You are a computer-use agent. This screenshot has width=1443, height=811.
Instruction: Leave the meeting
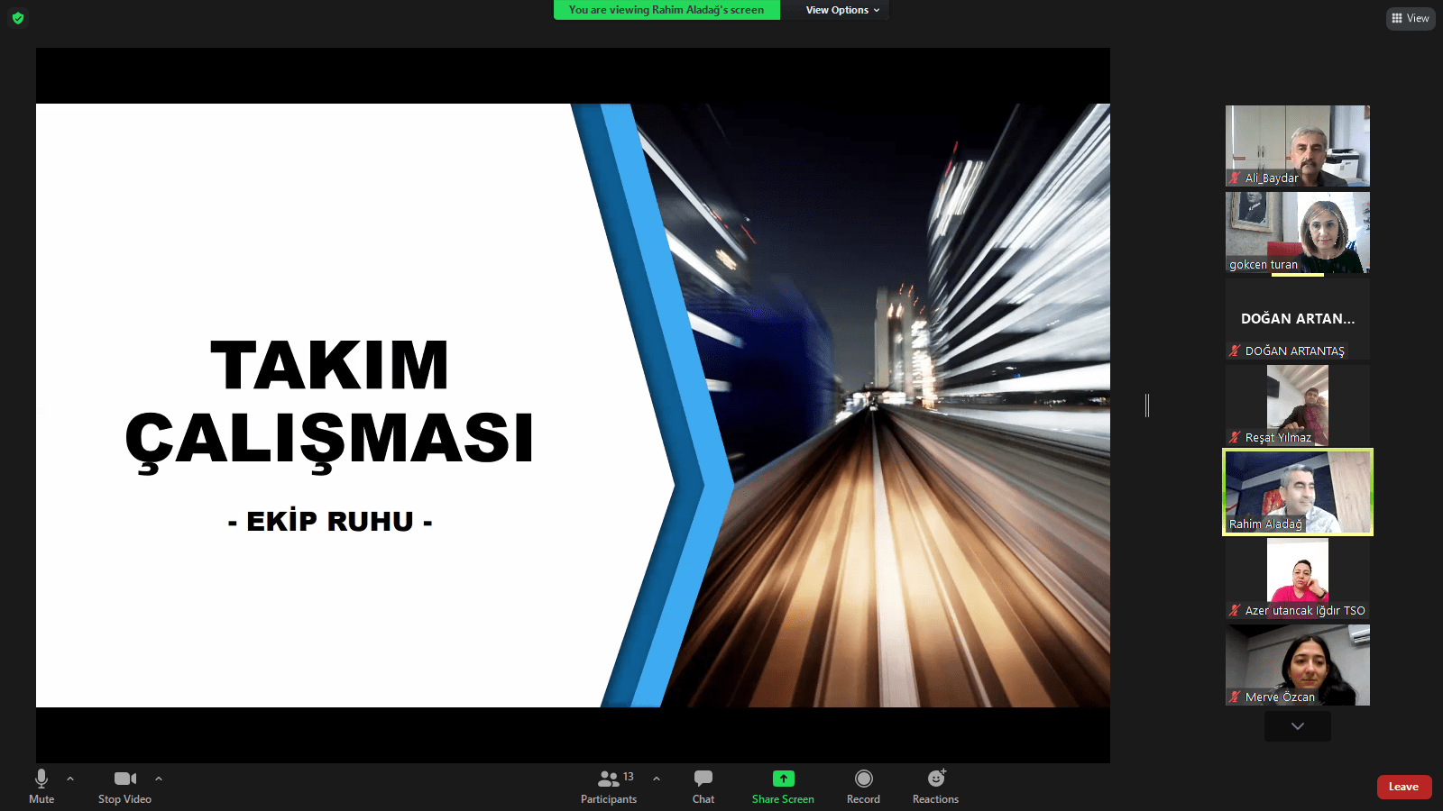pos(1403,787)
